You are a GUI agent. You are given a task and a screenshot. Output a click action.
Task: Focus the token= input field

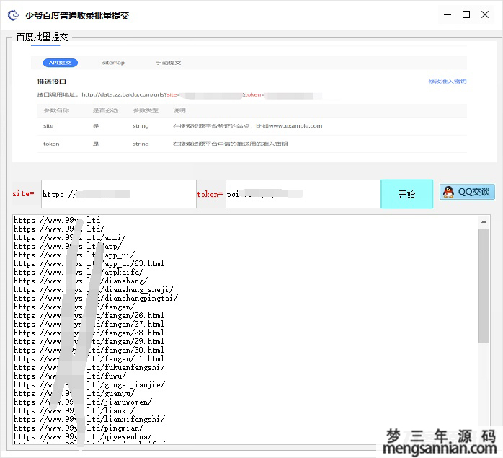[303, 194]
